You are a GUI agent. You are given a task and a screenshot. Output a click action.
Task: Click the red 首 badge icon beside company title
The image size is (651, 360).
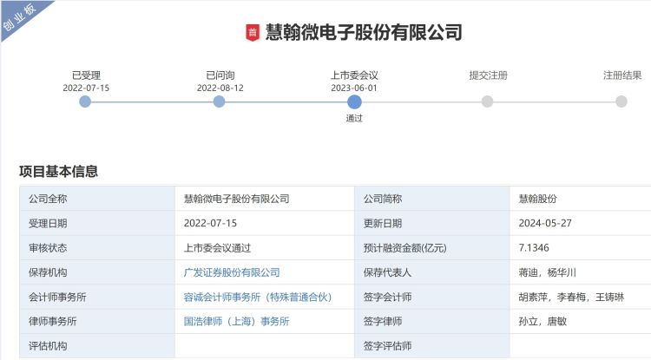[253, 33]
